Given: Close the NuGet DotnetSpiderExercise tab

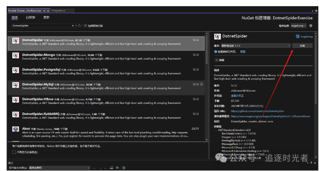Looking at the screenshot, I should click(48, 10).
